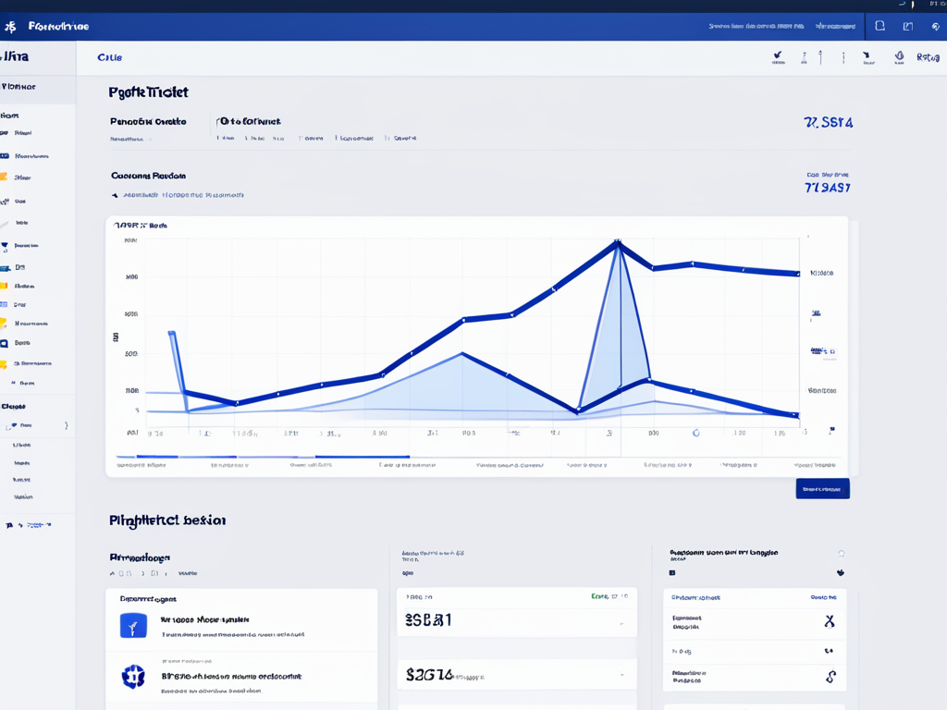Expand the $3G16 amount row chevron
The height and width of the screenshot is (710, 947).
pos(621,676)
